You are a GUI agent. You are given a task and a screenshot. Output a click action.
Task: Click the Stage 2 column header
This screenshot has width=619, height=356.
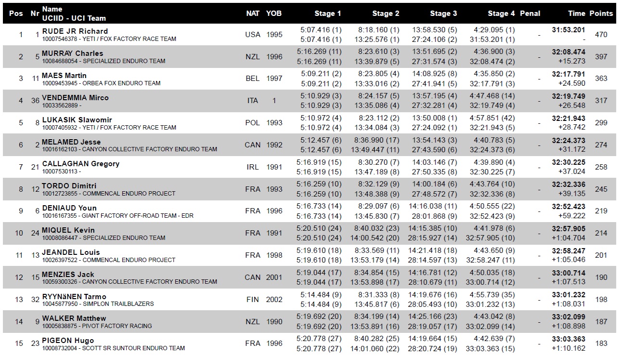[386, 13]
